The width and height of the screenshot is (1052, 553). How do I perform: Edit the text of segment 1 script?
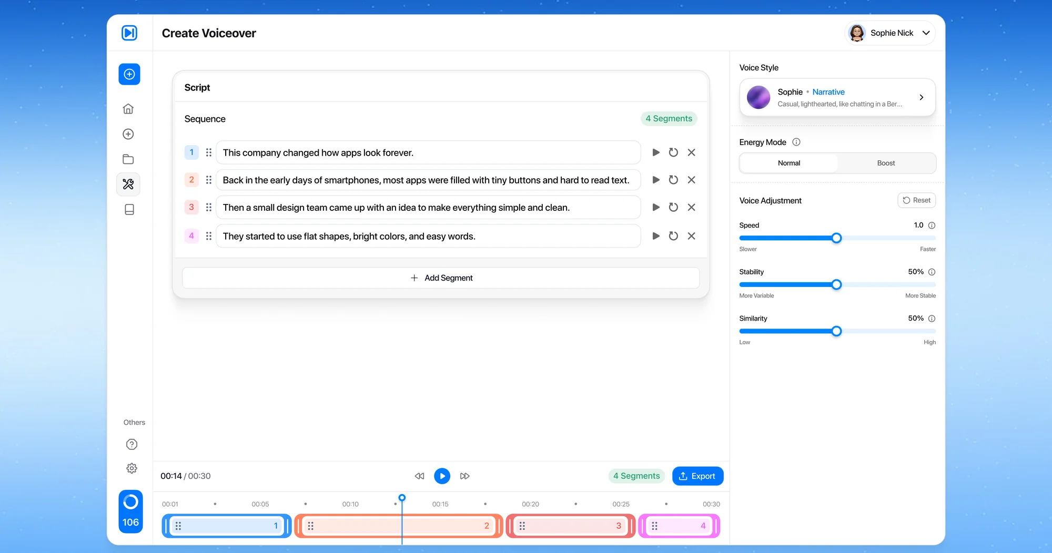click(428, 152)
